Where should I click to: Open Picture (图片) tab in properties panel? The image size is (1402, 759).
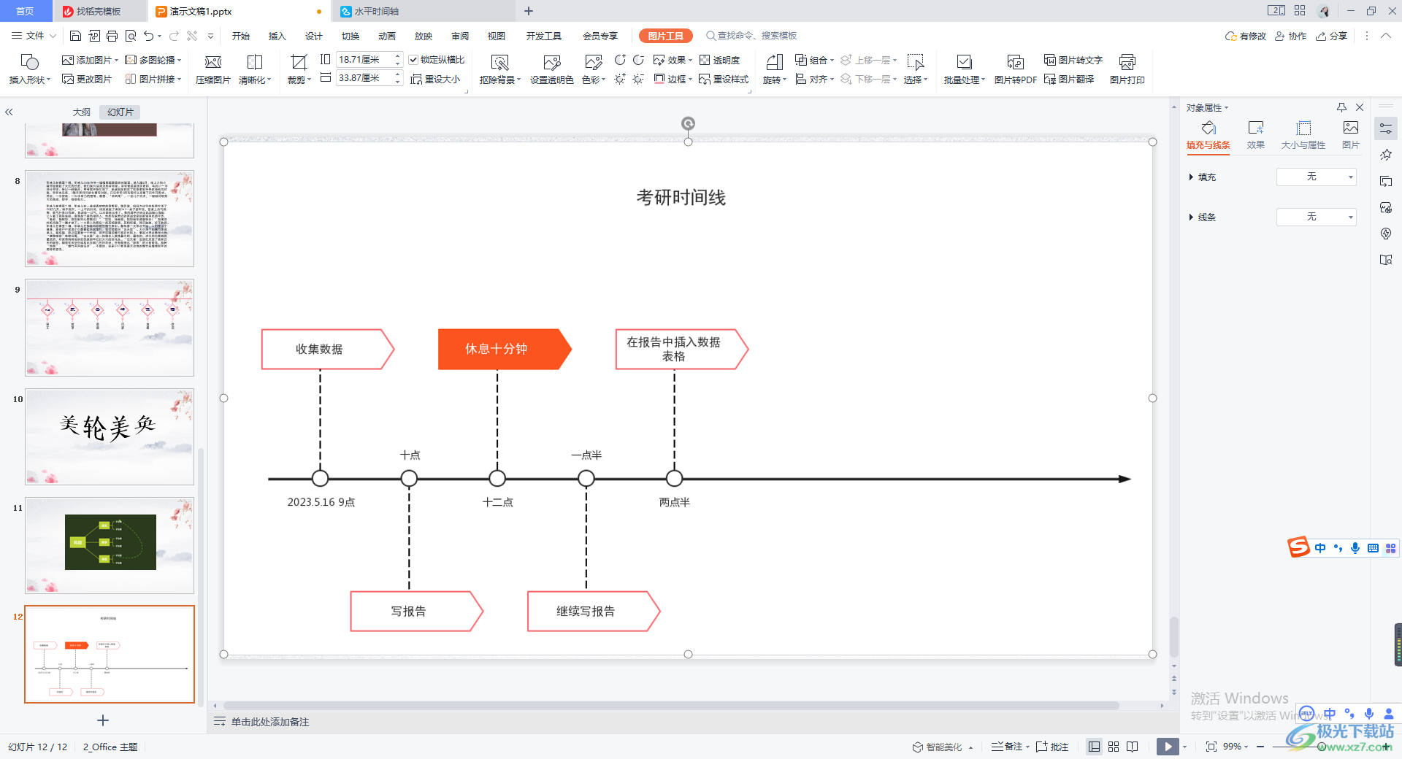(1350, 135)
